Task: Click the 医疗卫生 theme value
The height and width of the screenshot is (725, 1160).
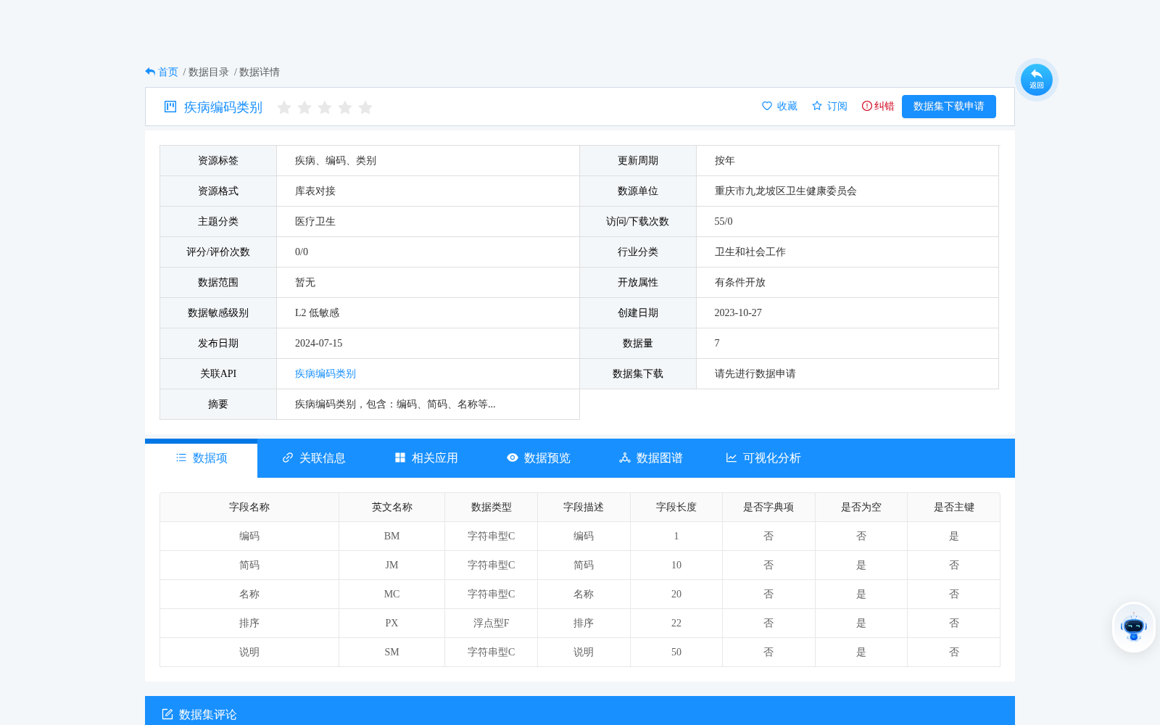Action: [x=315, y=221]
